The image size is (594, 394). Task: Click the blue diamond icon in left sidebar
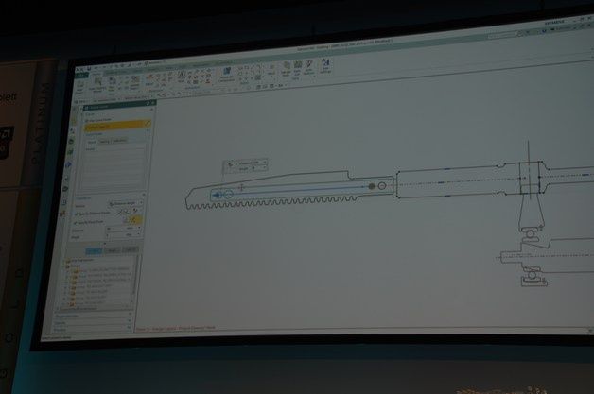click(68, 164)
